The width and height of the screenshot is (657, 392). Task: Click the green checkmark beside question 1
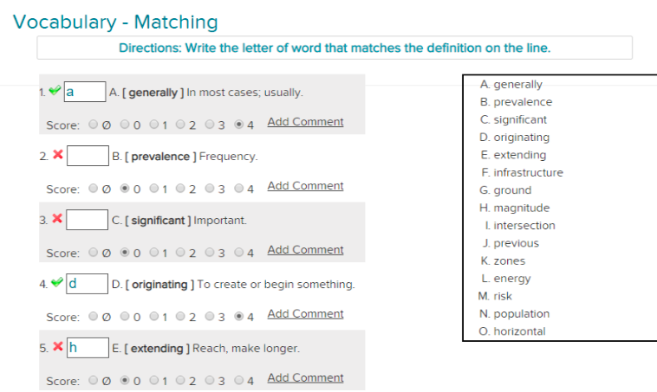pos(55,90)
